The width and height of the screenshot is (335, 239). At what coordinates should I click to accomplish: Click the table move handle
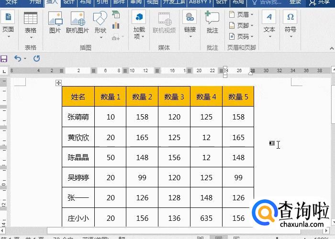(58, 83)
